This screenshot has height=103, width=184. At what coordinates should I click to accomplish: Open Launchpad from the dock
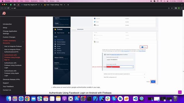click(x=15, y=99)
